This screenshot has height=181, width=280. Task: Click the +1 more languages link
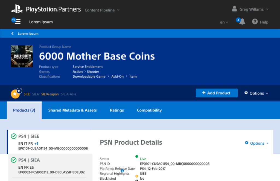pyautogui.click(x=36, y=144)
